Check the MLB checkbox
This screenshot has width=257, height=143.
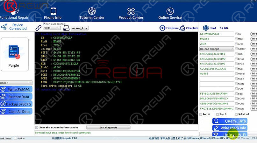pos(236,69)
